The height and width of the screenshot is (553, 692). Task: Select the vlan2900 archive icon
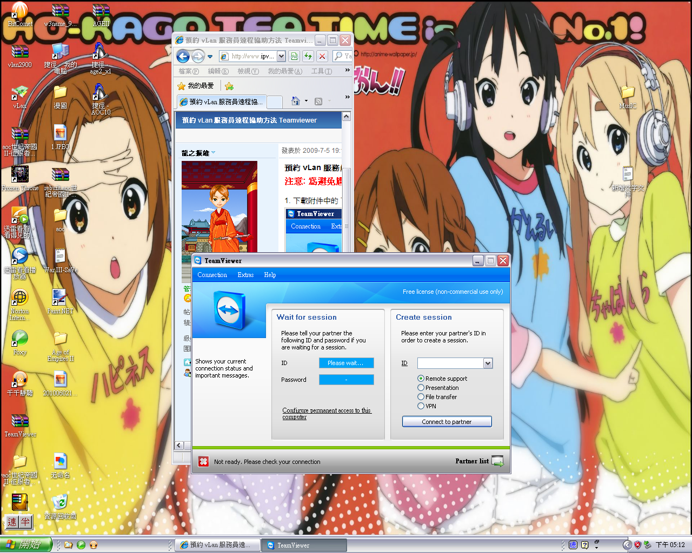tap(20, 56)
